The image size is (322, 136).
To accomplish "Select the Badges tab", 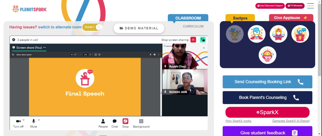I will coord(240,18).
